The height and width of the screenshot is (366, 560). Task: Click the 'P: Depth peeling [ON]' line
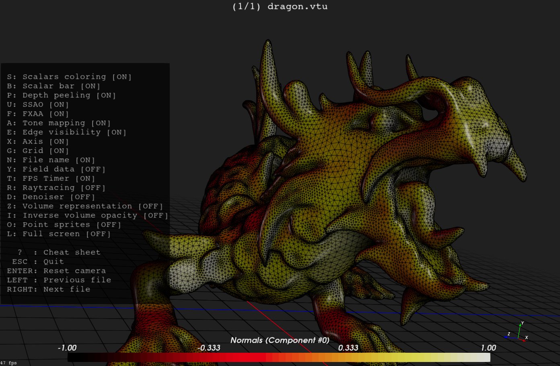(x=62, y=95)
